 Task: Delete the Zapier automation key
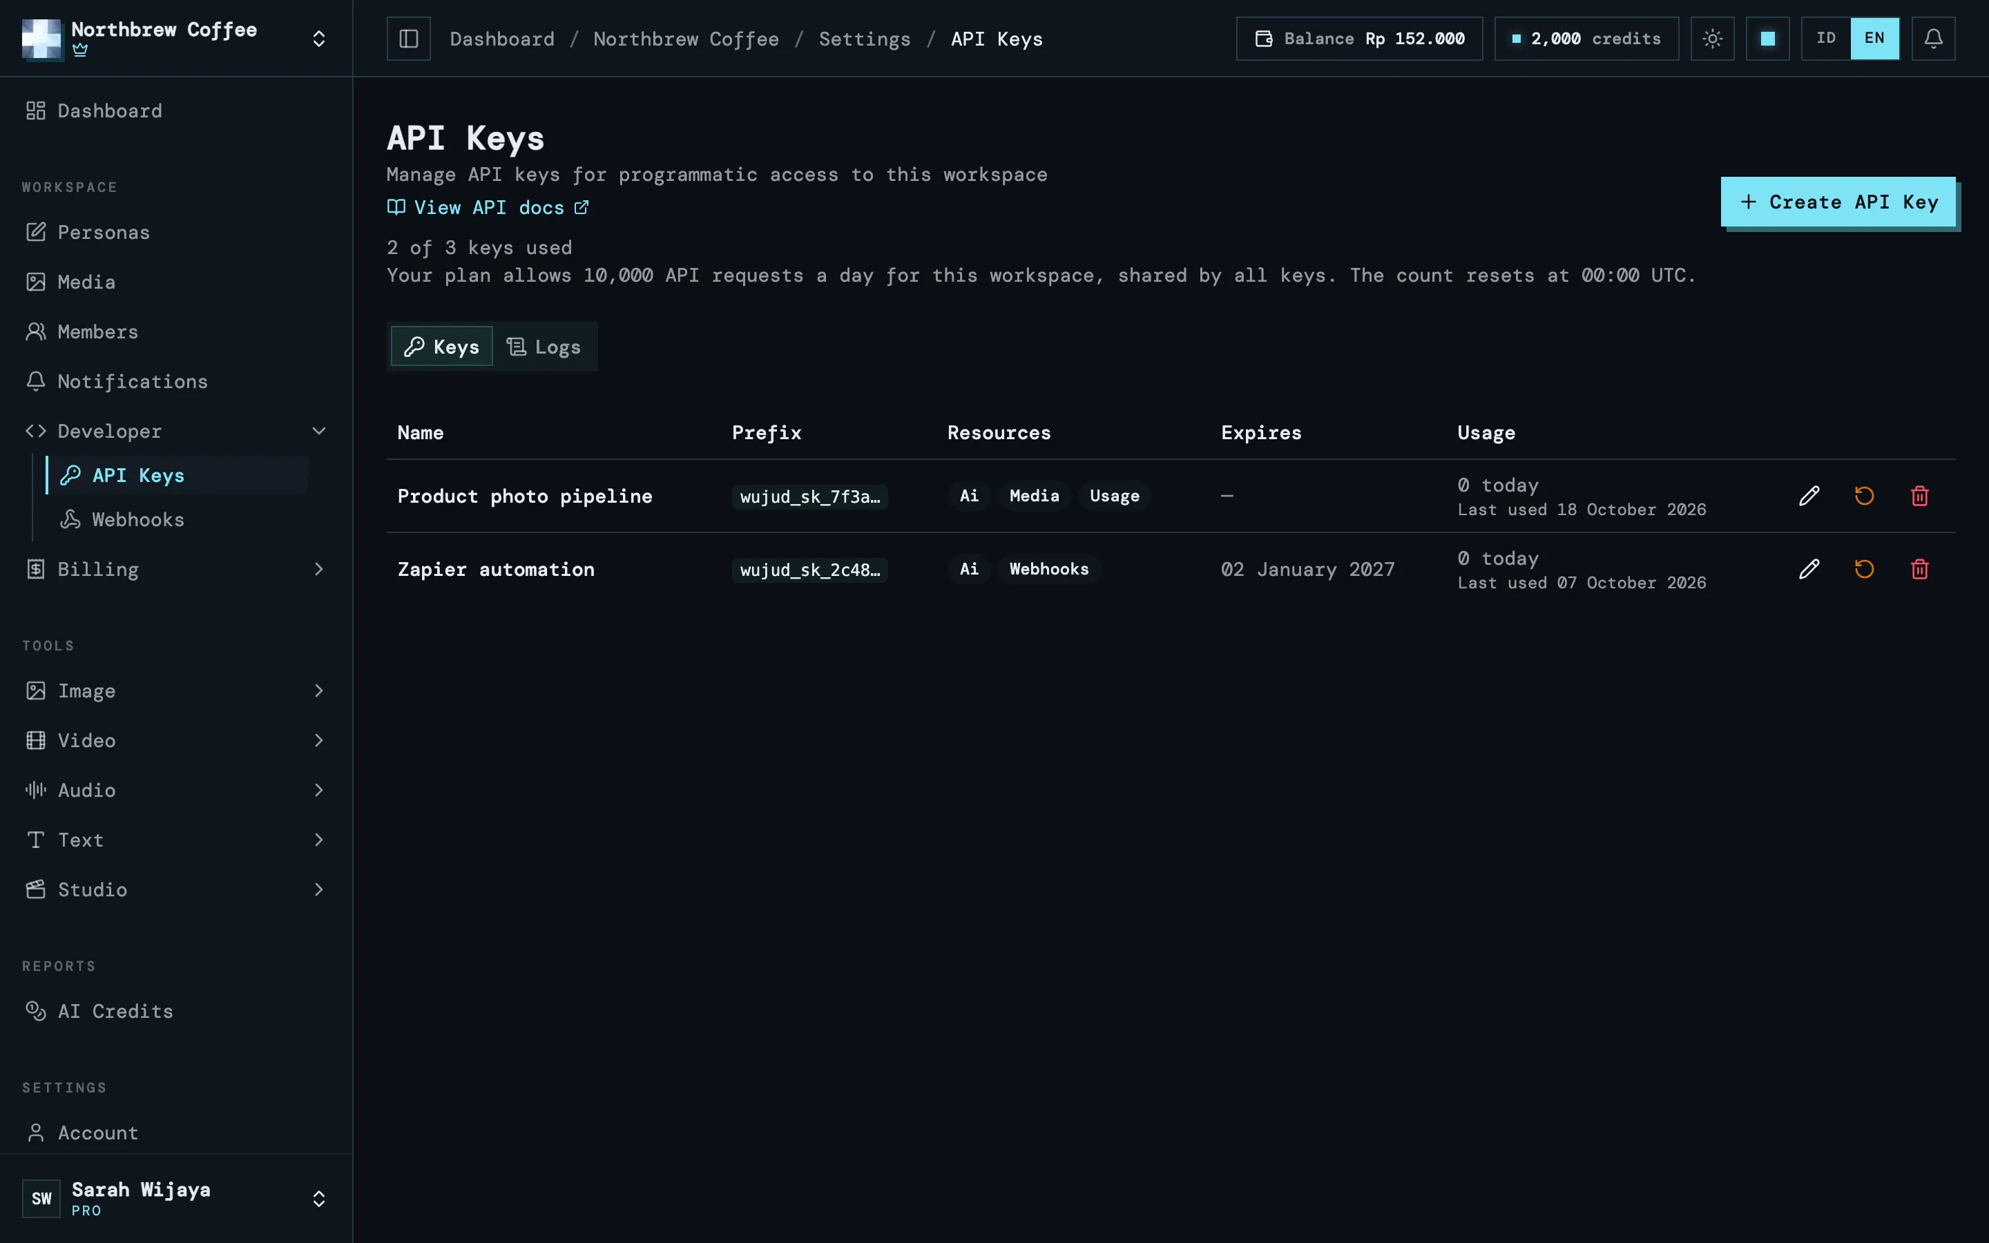[x=1919, y=569]
